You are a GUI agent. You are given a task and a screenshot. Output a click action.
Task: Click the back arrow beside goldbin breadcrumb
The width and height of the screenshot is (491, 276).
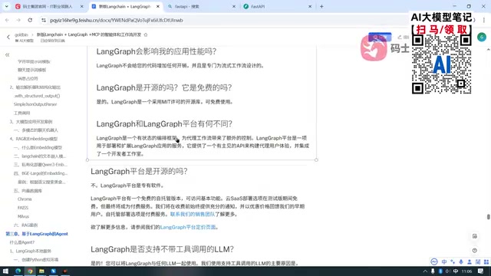[x=8, y=38]
